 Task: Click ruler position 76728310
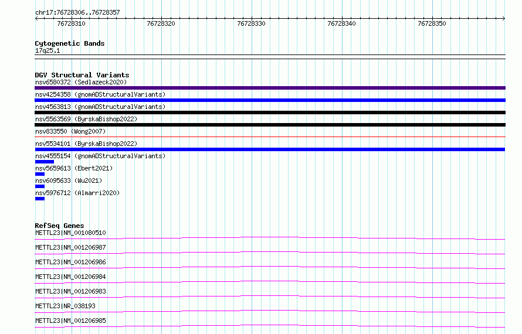click(x=71, y=23)
